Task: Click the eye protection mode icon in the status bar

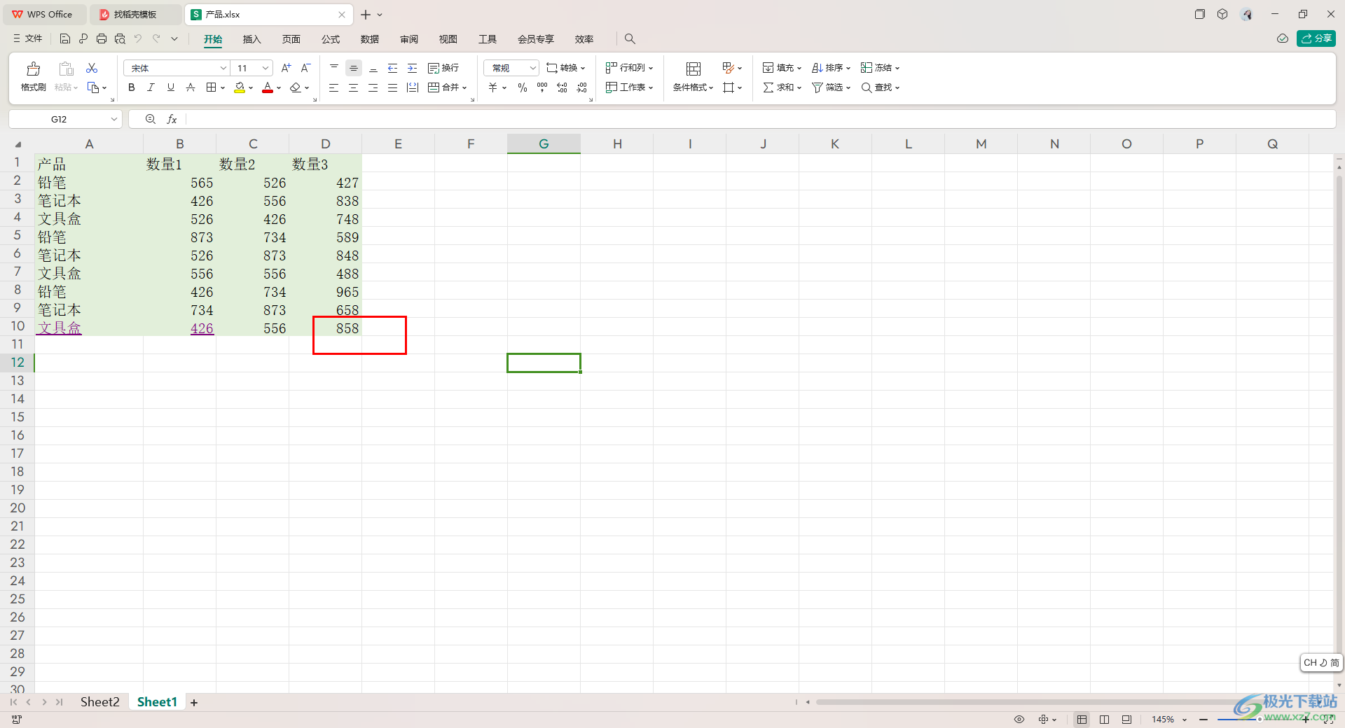Action: [x=1019, y=720]
